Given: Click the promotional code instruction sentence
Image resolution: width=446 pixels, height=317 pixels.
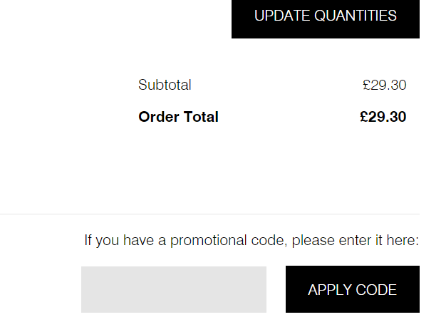Looking at the screenshot, I should pyautogui.click(x=251, y=240).
